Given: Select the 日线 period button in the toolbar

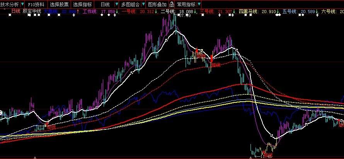Looking at the screenshot, I should (105, 4).
